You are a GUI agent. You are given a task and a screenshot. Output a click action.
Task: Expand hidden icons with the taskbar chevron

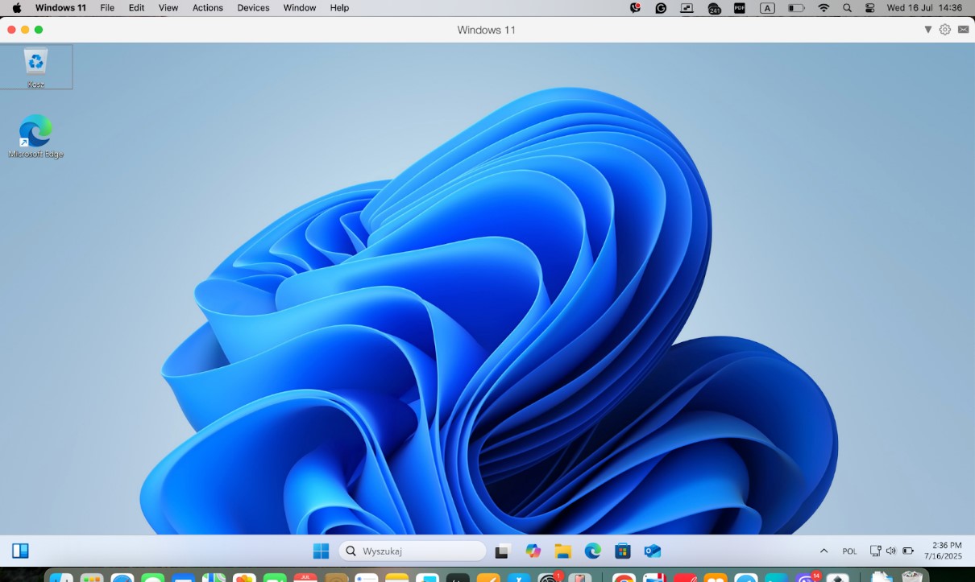(x=824, y=551)
